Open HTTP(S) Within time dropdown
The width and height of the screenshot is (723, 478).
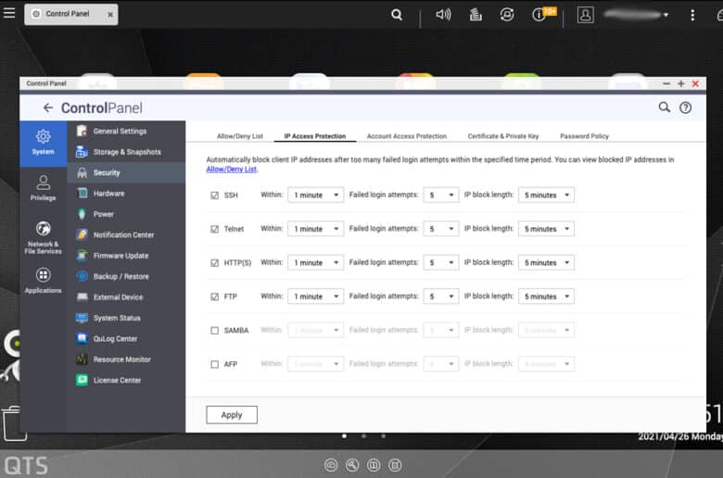click(316, 263)
